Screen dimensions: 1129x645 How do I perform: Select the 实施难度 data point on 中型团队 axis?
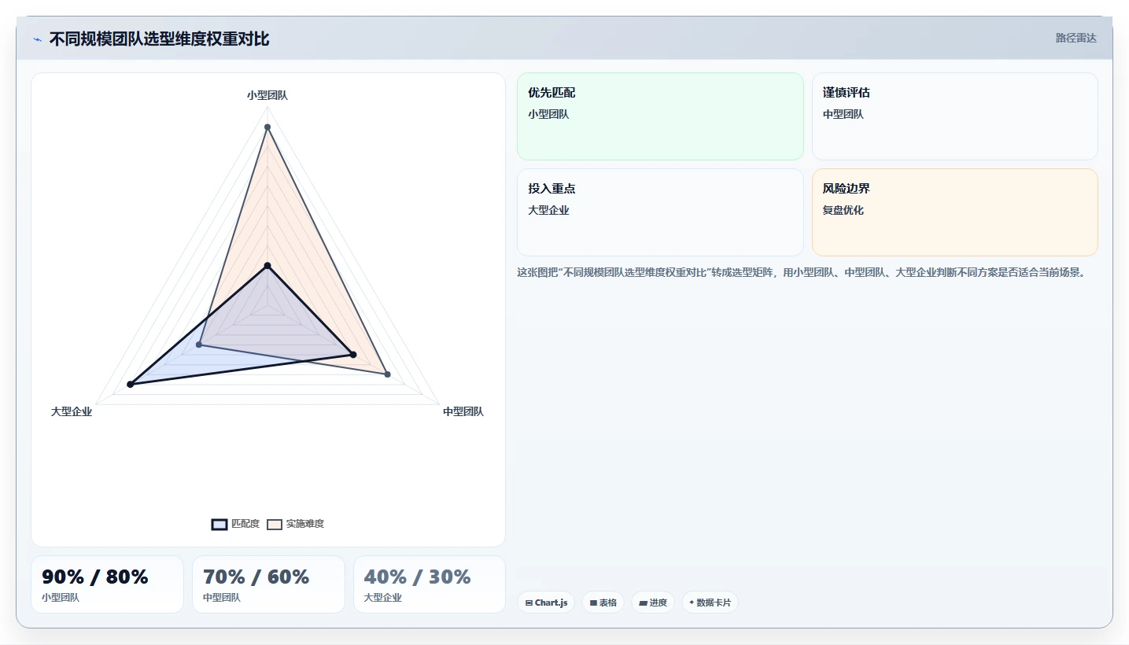[x=388, y=374]
